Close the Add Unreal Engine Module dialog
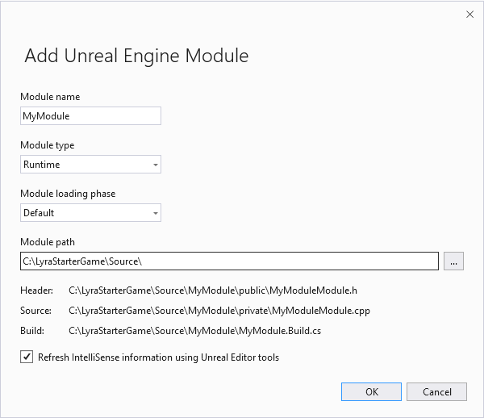 (x=469, y=15)
